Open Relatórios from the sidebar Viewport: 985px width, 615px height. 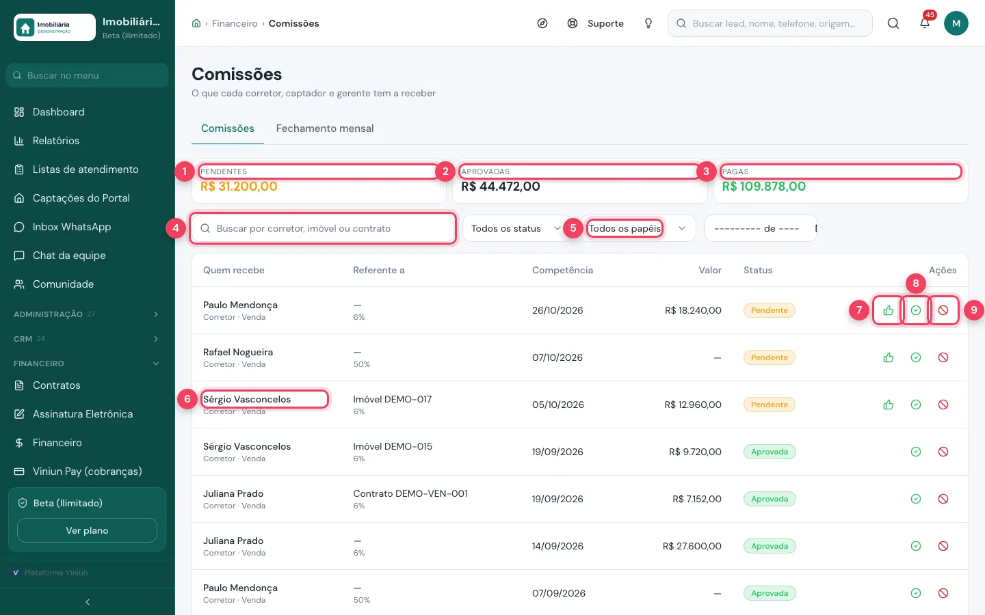(88, 141)
